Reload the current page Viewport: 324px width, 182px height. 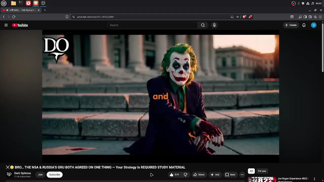pos(14,17)
